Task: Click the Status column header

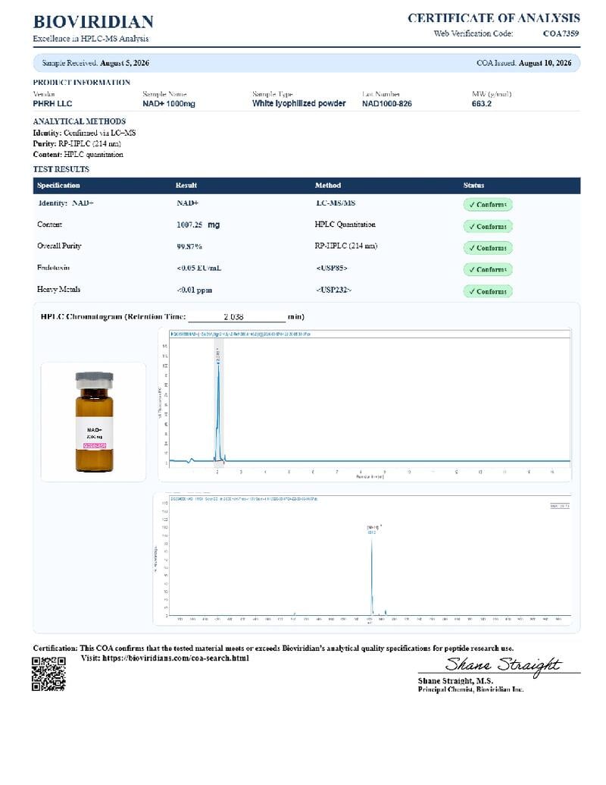Action: coord(473,185)
